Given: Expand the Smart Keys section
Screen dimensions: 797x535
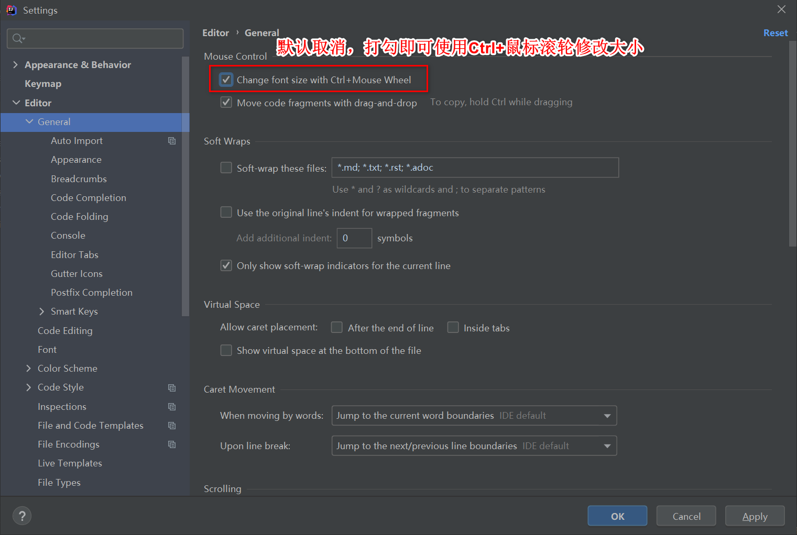Looking at the screenshot, I should pos(42,311).
